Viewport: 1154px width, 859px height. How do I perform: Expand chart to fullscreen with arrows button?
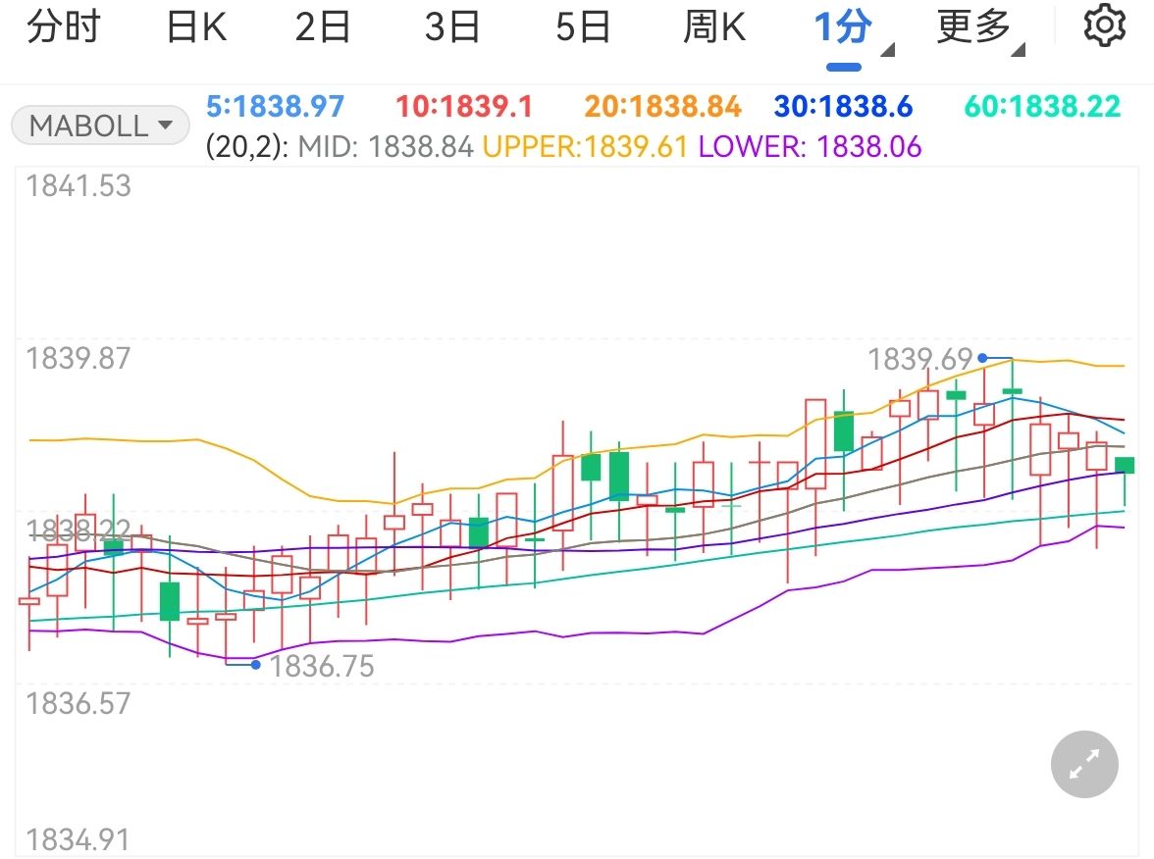click(1085, 764)
